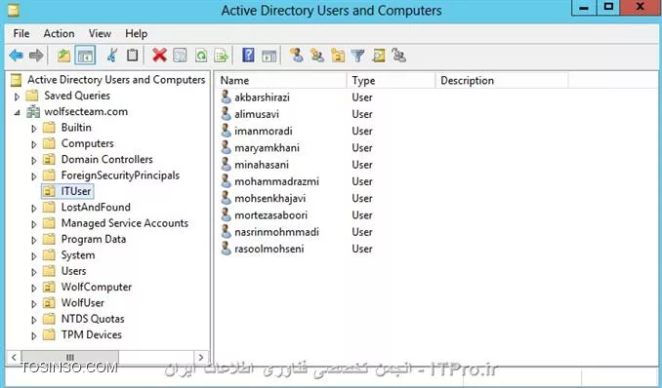
Task: Expand the Domain Controllers node
Action: pyautogui.click(x=34, y=160)
